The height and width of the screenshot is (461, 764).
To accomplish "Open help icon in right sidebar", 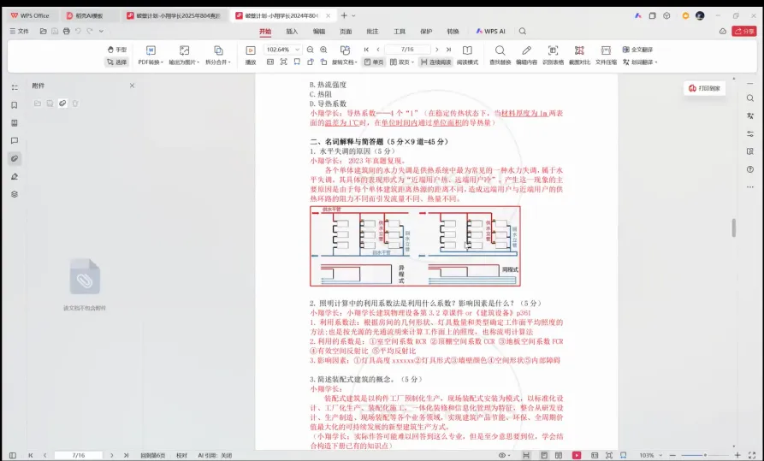I will 750,169.
